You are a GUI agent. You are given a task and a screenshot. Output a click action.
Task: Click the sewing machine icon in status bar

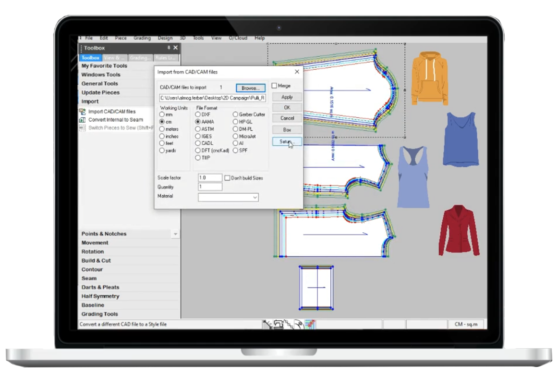point(278,325)
